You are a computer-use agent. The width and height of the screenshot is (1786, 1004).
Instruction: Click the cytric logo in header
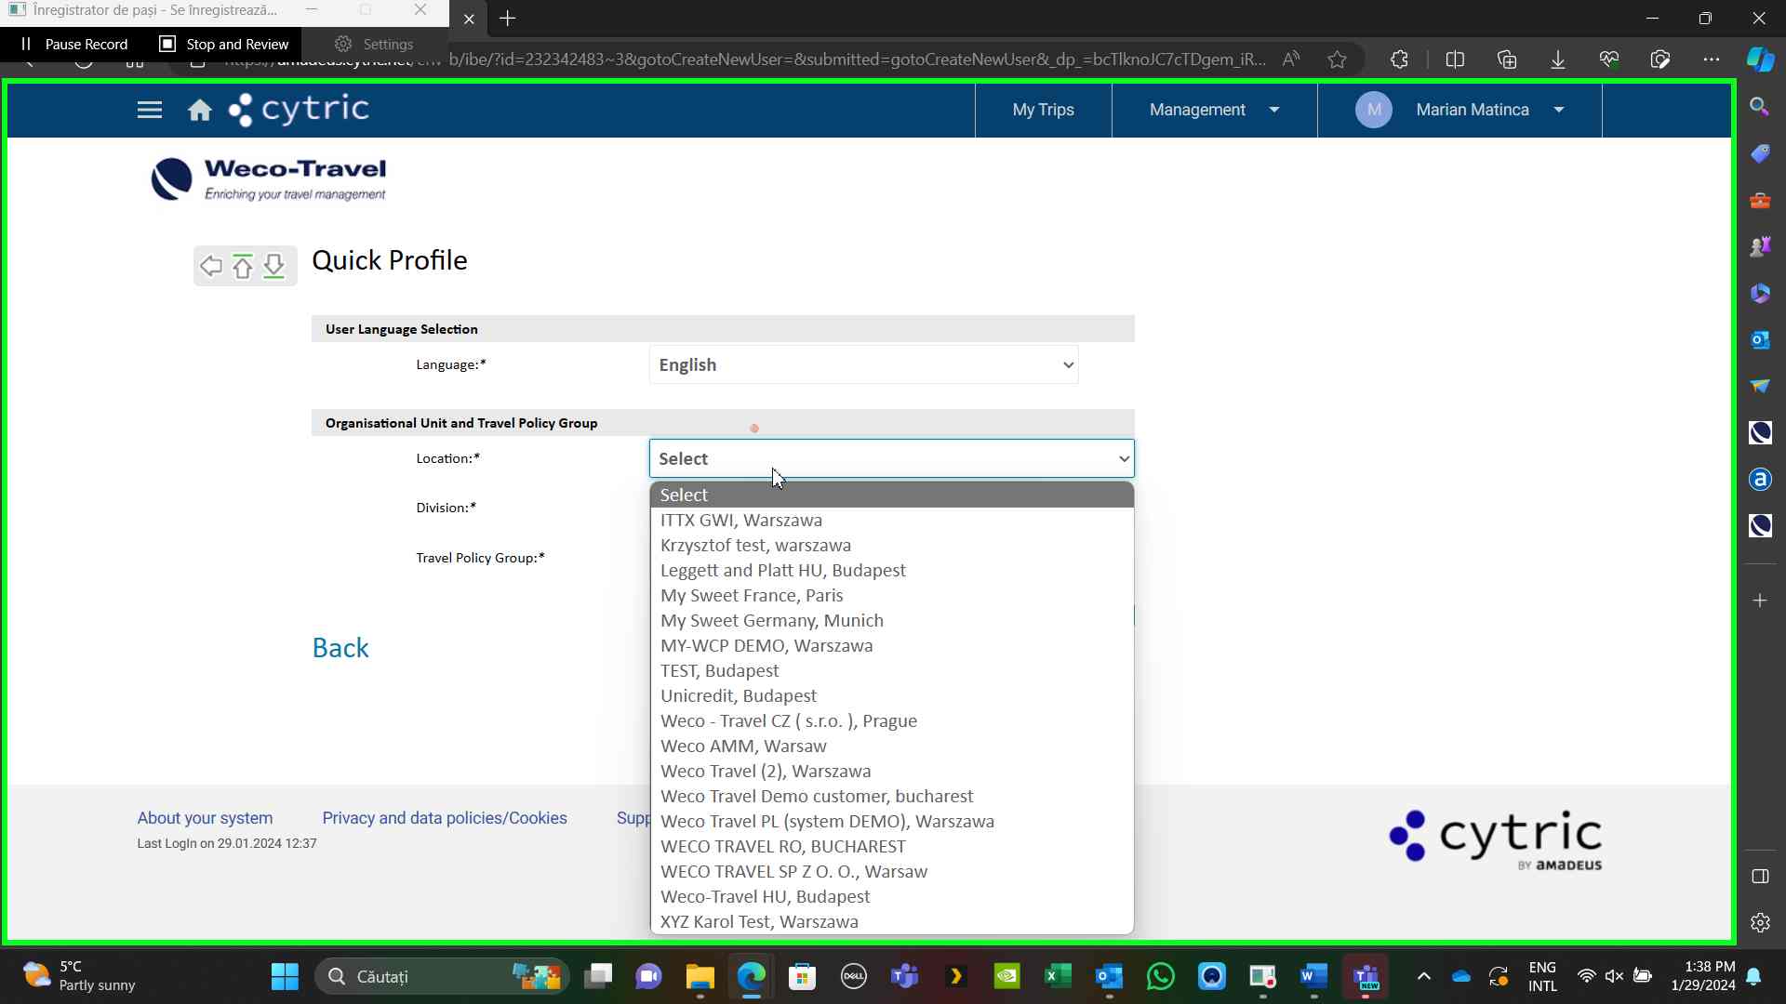point(300,110)
